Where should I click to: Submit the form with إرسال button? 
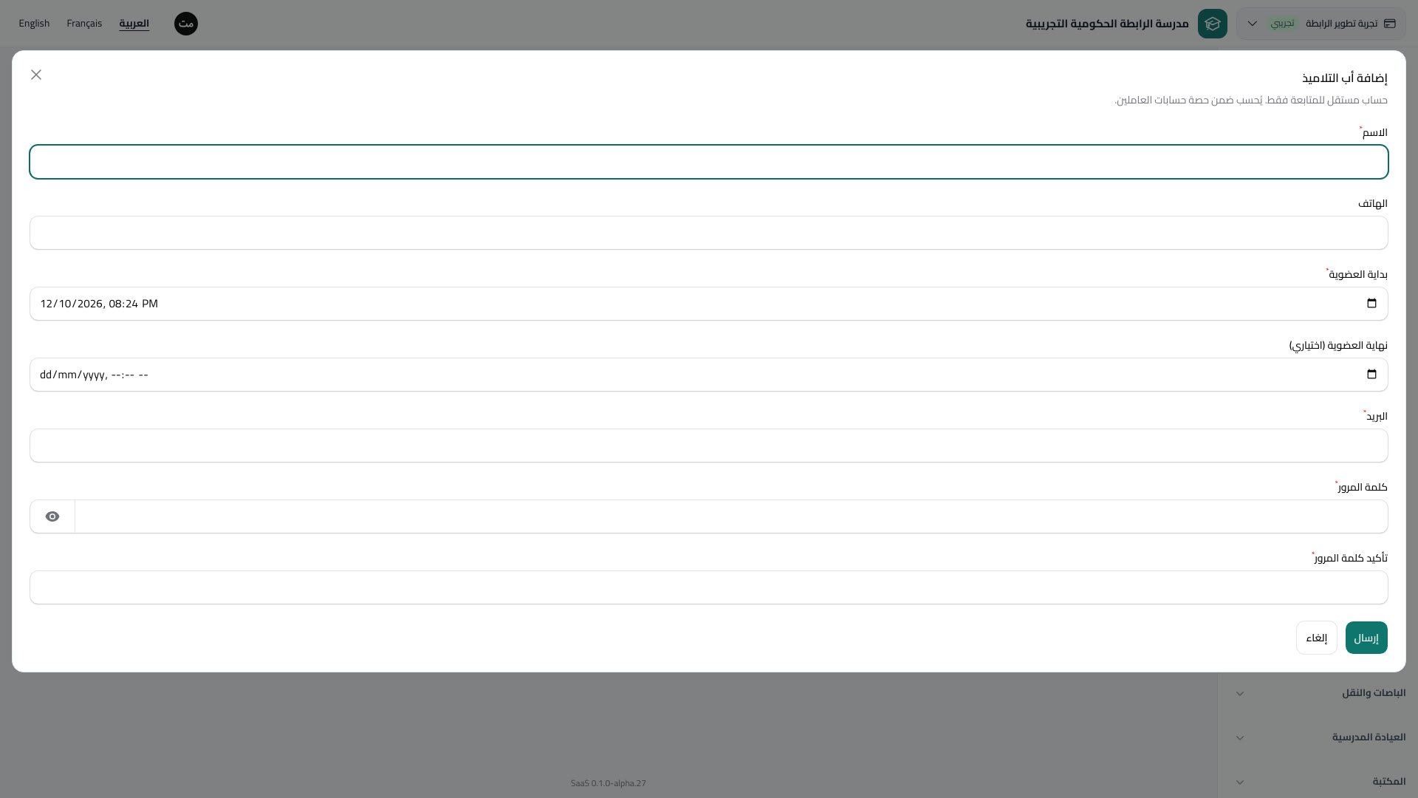(x=1366, y=638)
